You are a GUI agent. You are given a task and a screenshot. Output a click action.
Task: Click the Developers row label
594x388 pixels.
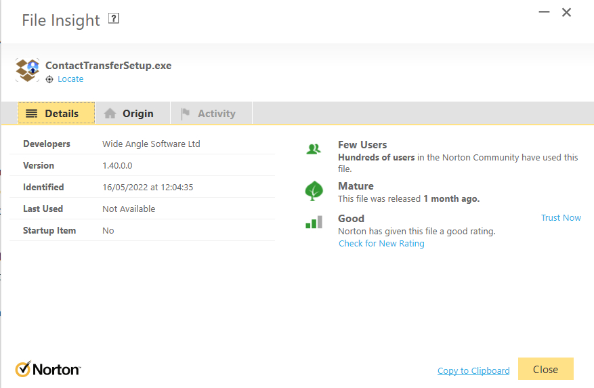pos(47,144)
